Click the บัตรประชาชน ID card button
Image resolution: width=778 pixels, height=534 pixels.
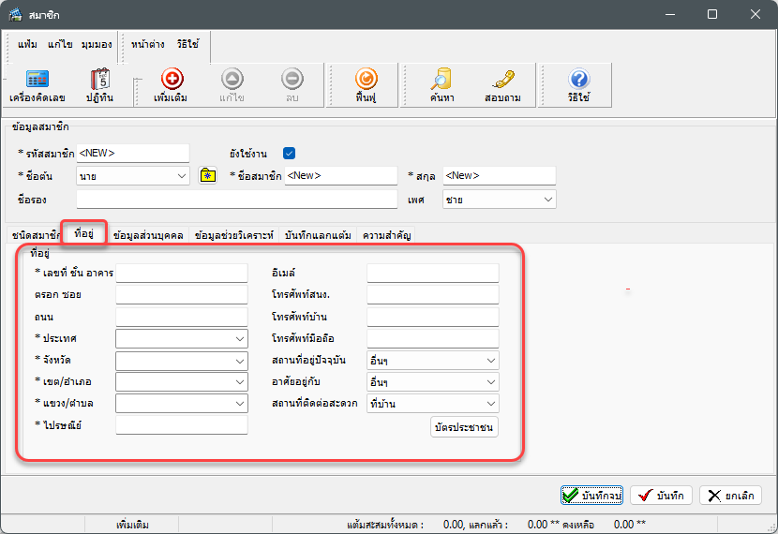tap(464, 427)
